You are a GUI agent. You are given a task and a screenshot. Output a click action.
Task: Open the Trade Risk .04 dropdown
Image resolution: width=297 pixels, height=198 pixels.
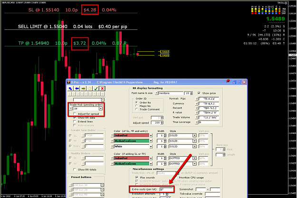tap(101, 109)
